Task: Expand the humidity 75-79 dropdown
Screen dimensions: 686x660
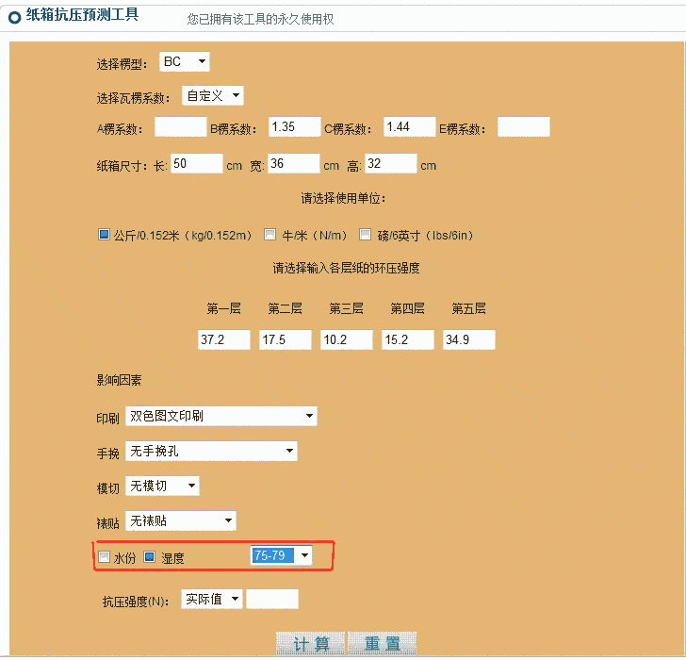Action: [x=281, y=556]
